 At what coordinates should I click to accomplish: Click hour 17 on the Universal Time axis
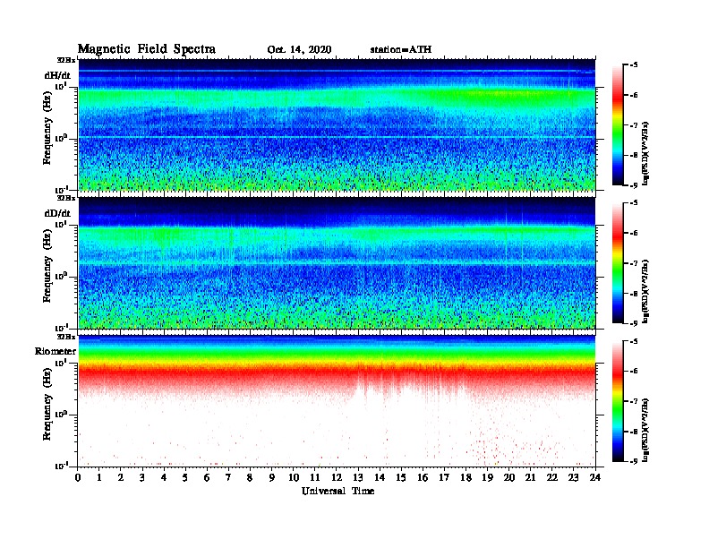[445, 478]
